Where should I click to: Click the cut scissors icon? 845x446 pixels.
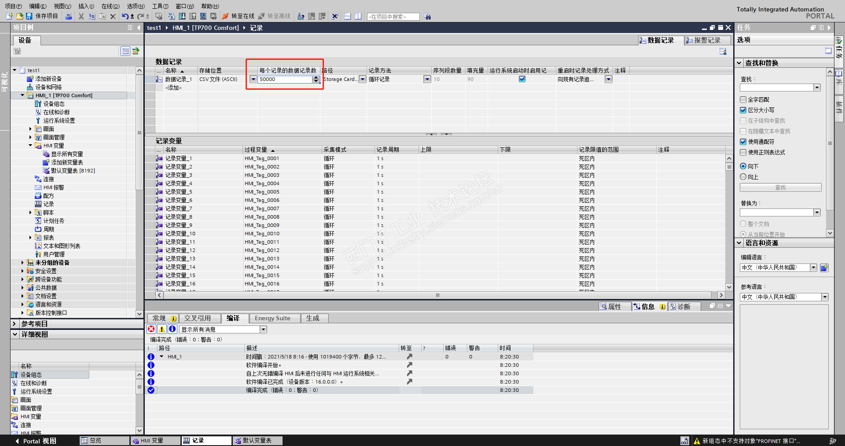pyautogui.click(x=81, y=16)
